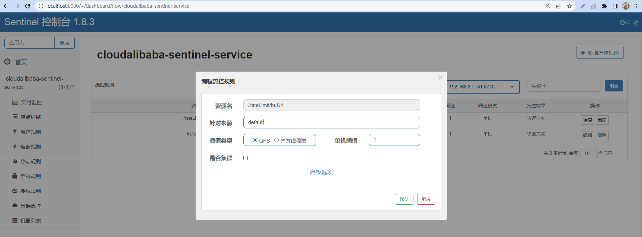Collapse the cloudalibaba-sentinel-service app chevron
The image size is (642, 237).
click(x=73, y=86)
